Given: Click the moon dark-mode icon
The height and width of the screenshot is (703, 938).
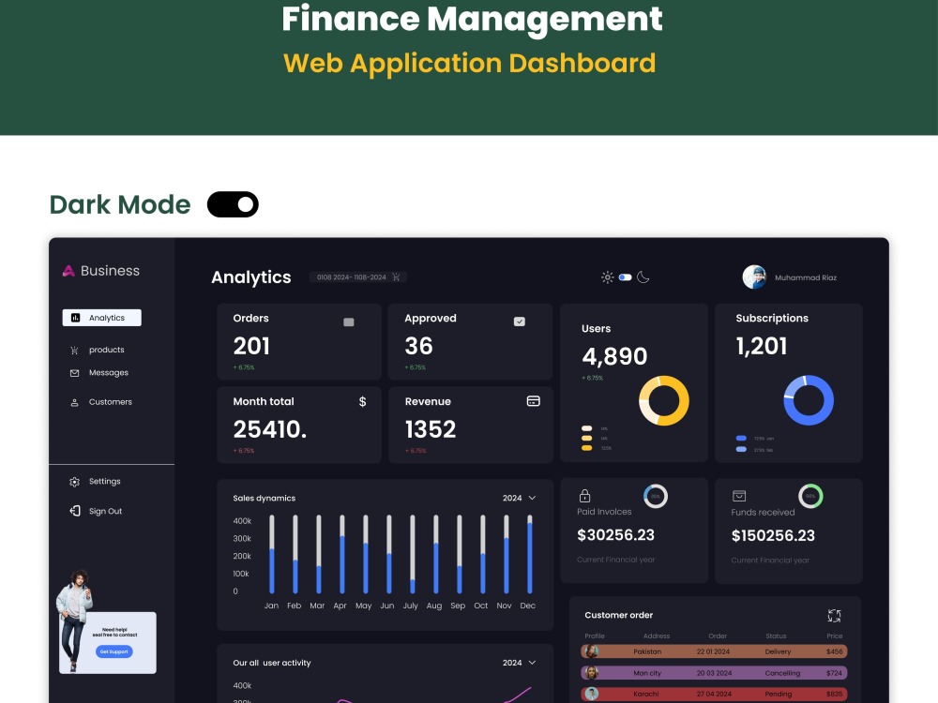Looking at the screenshot, I should [643, 277].
